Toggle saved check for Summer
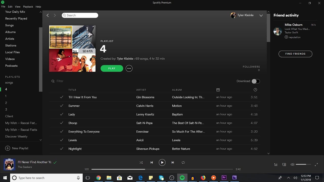 [x=62, y=106]
